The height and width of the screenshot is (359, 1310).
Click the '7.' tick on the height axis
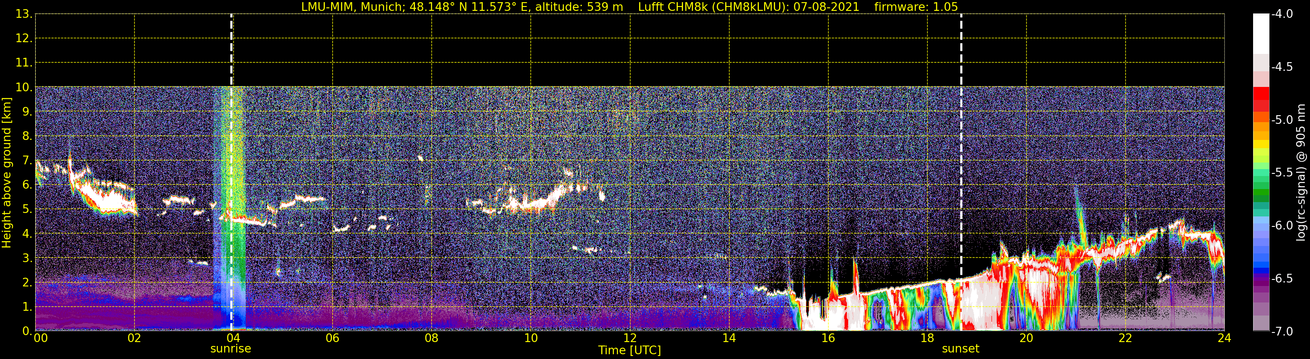[27, 161]
